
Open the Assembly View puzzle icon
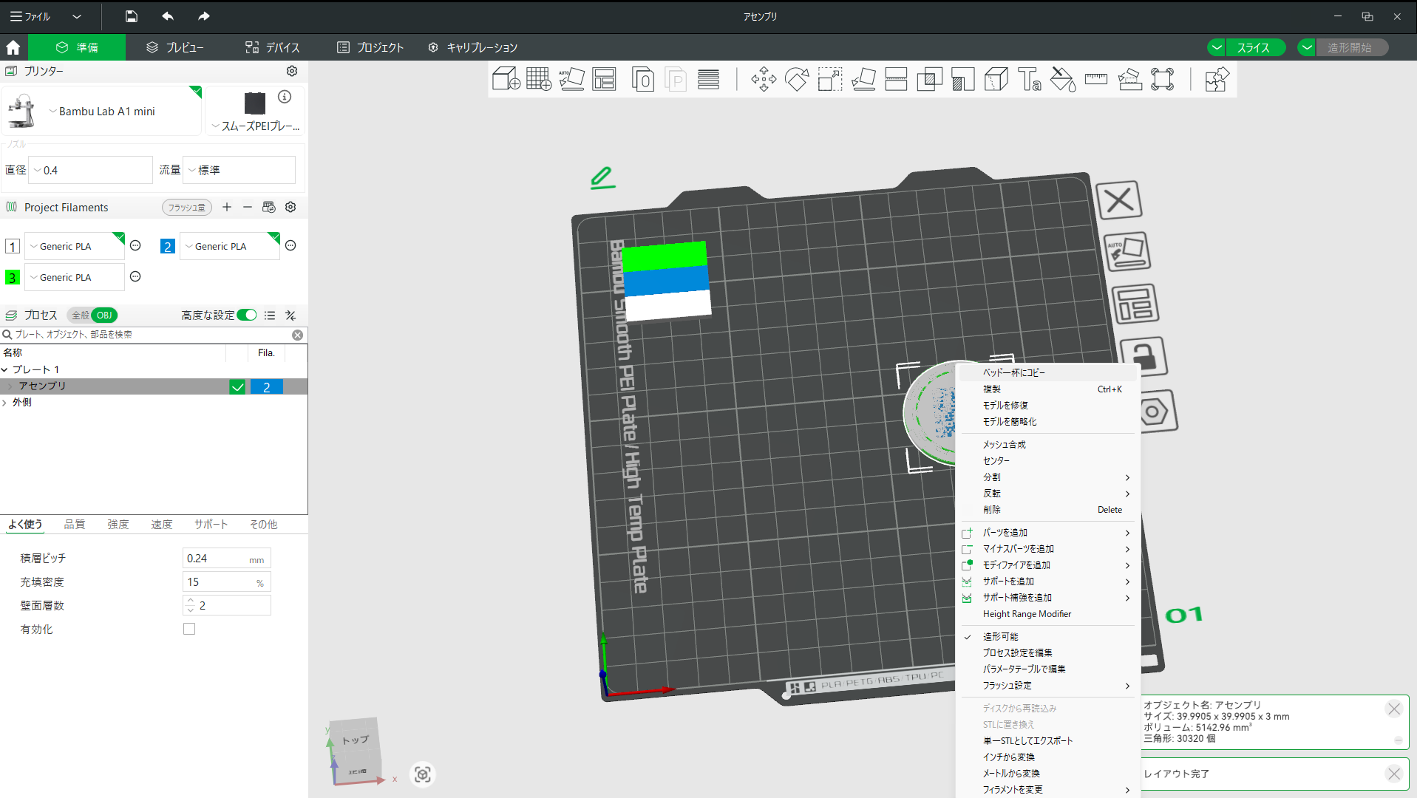(1216, 79)
